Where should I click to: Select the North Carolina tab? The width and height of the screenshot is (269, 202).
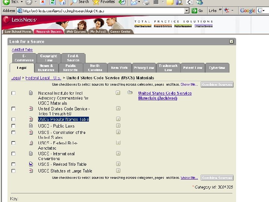pyautogui.click(x=95, y=68)
